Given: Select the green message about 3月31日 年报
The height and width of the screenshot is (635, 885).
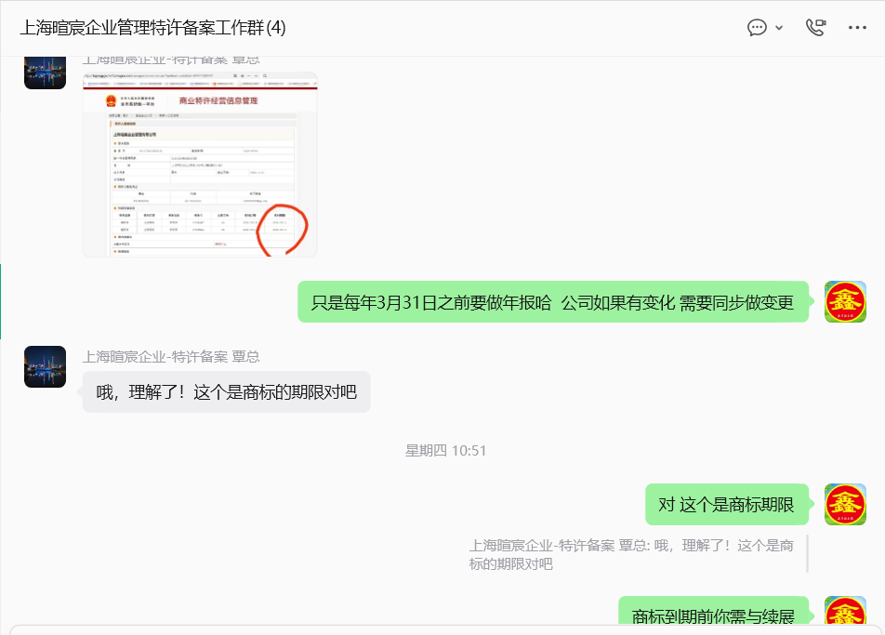Looking at the screenshot, I should [x=553, y=302].
